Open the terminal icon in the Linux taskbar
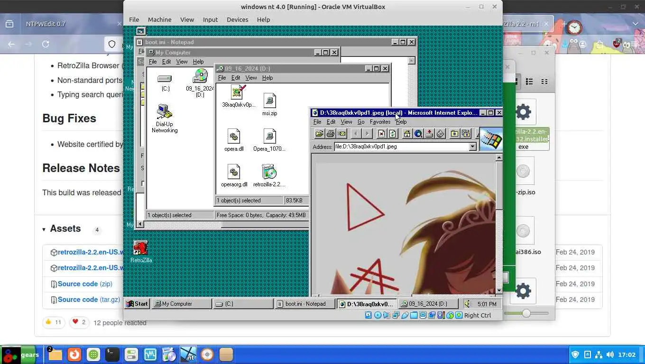 point(112,355)
